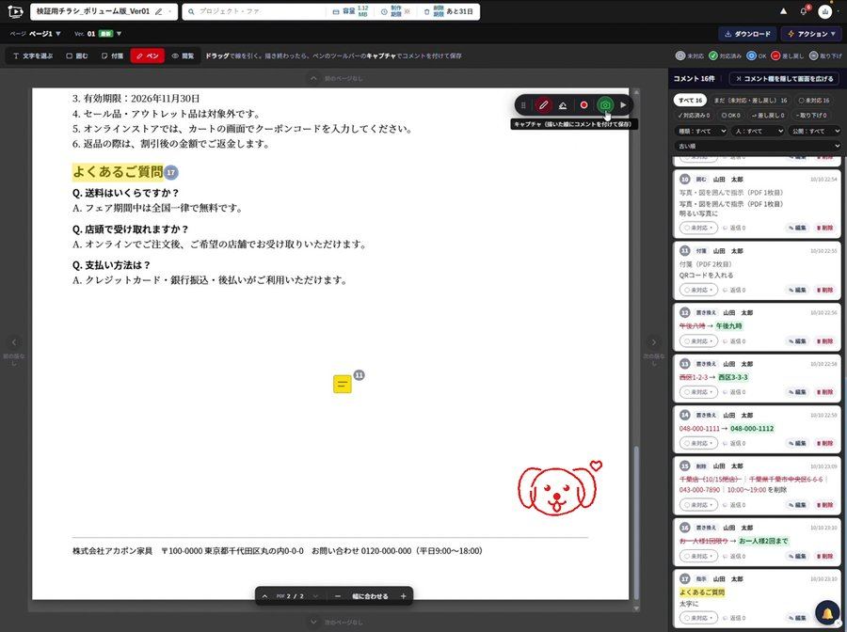Filter comments by すべて 16
This screenshot has width=847, height=632.
pos(691,101)
